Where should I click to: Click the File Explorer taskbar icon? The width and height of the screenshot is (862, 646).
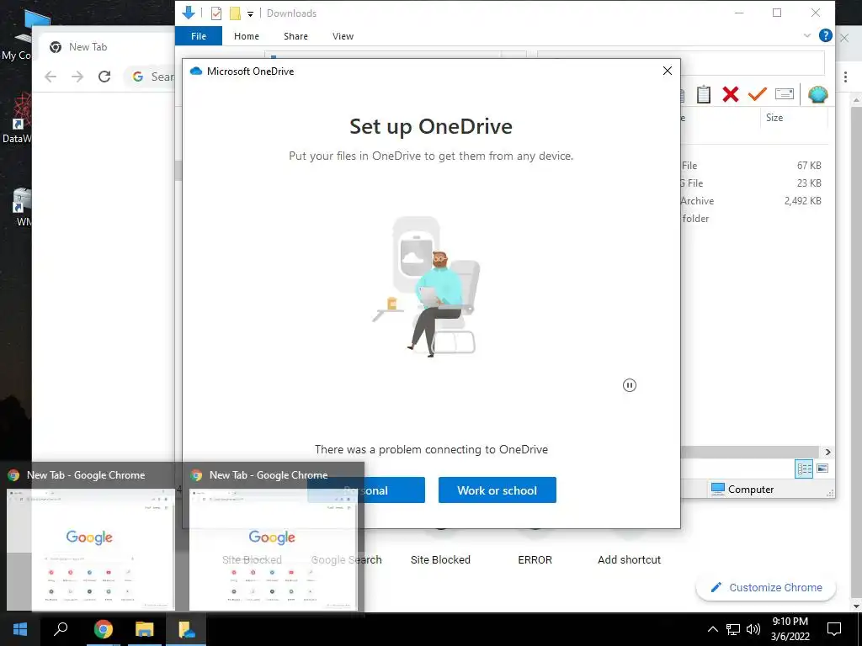click(145, 629)
